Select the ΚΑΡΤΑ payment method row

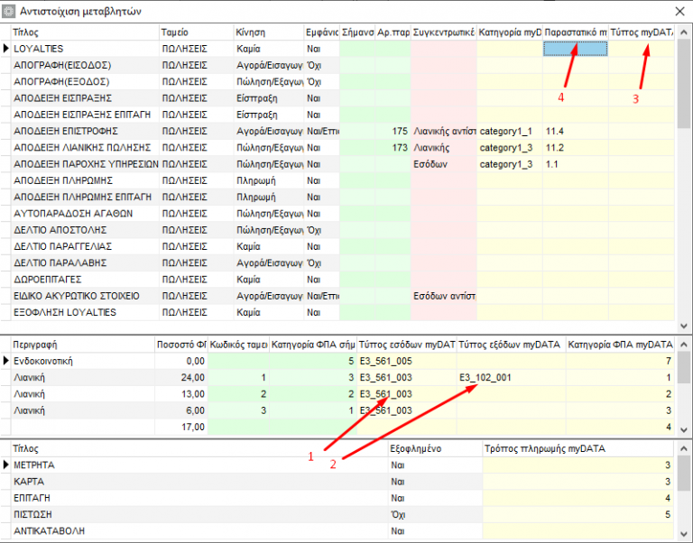pyautogui.click(x=337, y=482)
